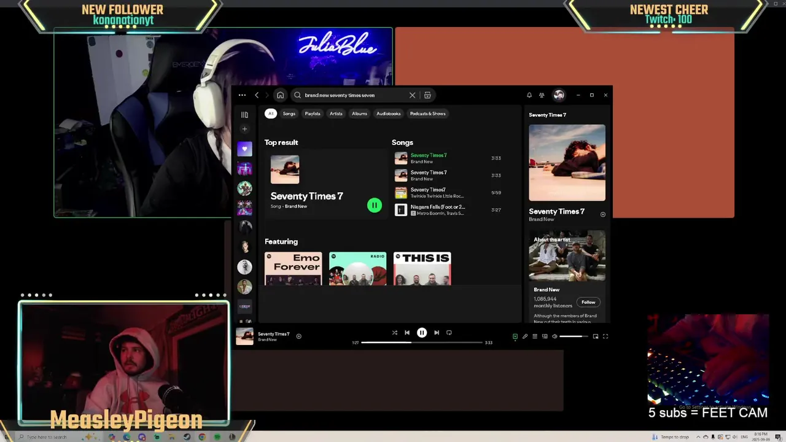Seek within the song progress bar
Screen dimensions: 786x442
422,343
